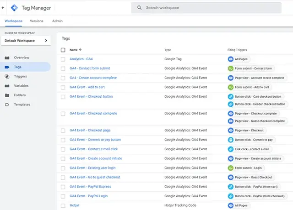Click the Firing Triggers column header
Image resolution: width=293 pixels, height=210 pixels.
237,50
